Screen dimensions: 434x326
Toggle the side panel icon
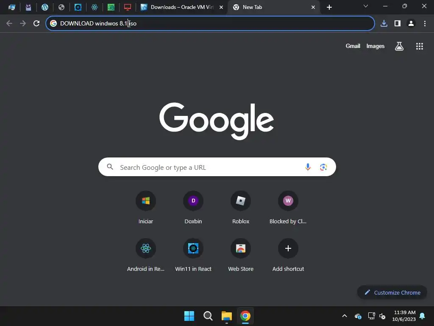[x=398, y=23]
